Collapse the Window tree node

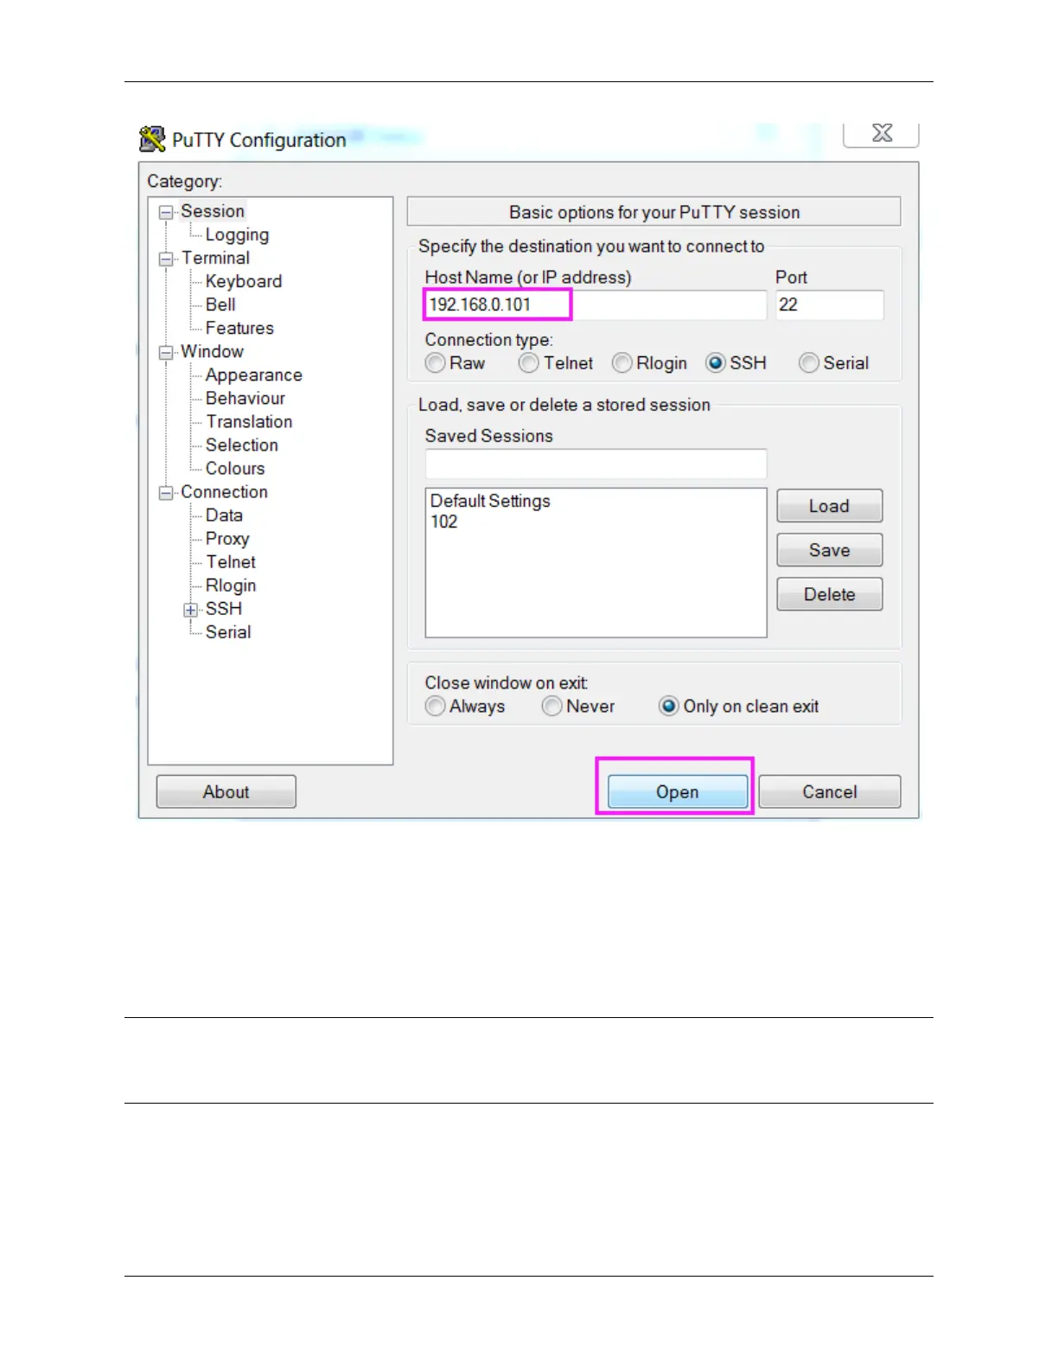point(166,352)
